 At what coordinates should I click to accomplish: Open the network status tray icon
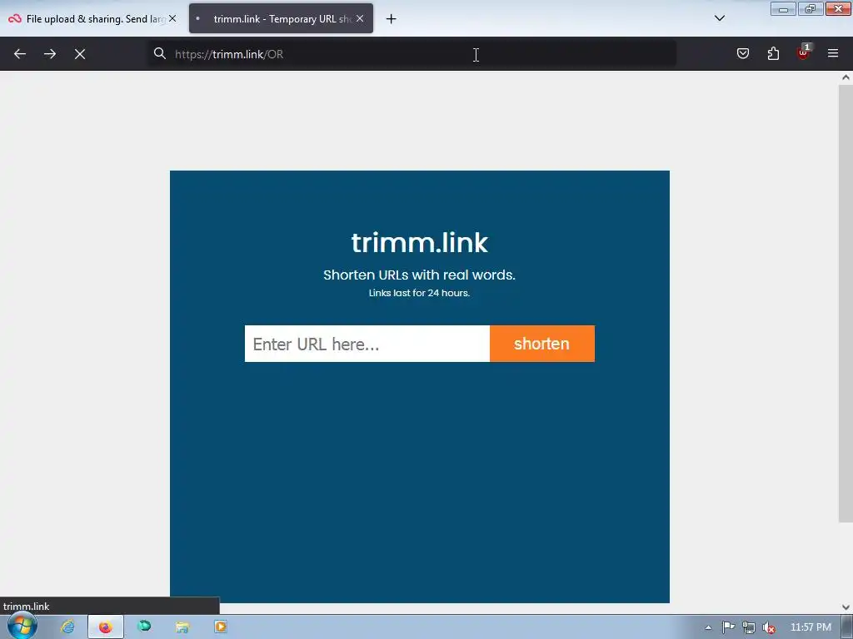pyautogui.click(x=749, y=627)
